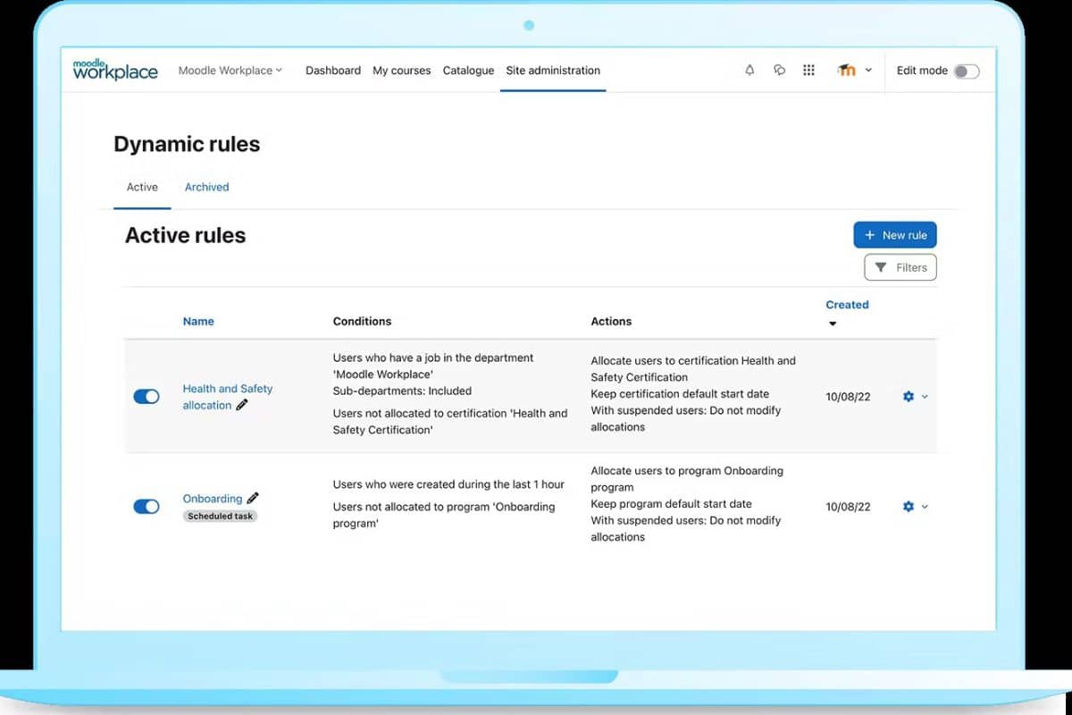Select Site administration in top navigation
The height and width of the screenshot is (715, 1072).
point(553,70)
